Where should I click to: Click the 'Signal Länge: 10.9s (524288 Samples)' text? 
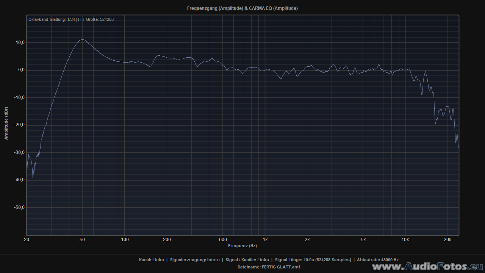click(x=313, y=260)
